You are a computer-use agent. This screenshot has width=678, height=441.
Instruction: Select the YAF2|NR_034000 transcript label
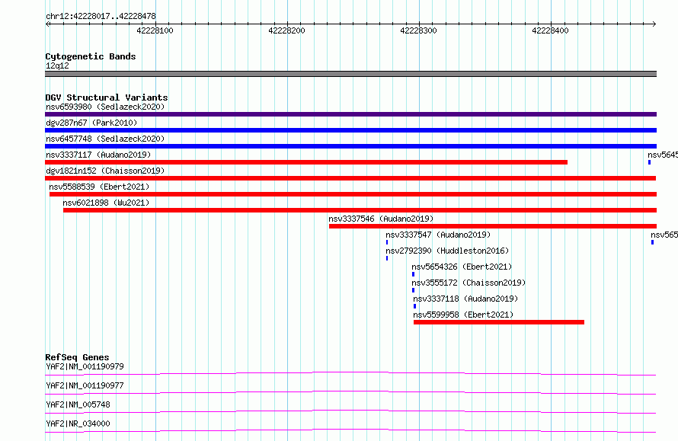pos(78,423)
